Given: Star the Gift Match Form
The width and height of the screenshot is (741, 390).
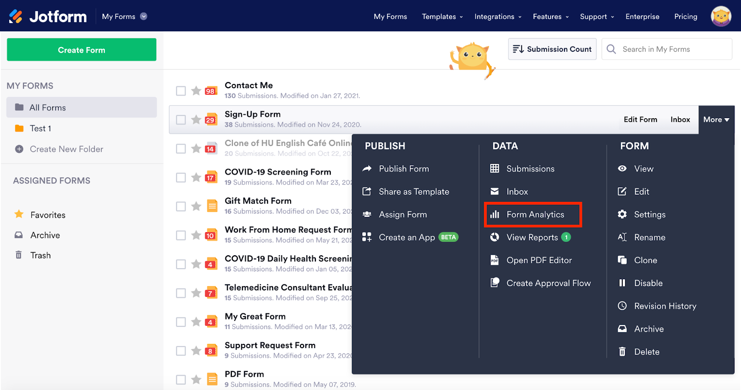Looking at the screenshot, I should tap(196, 206).
